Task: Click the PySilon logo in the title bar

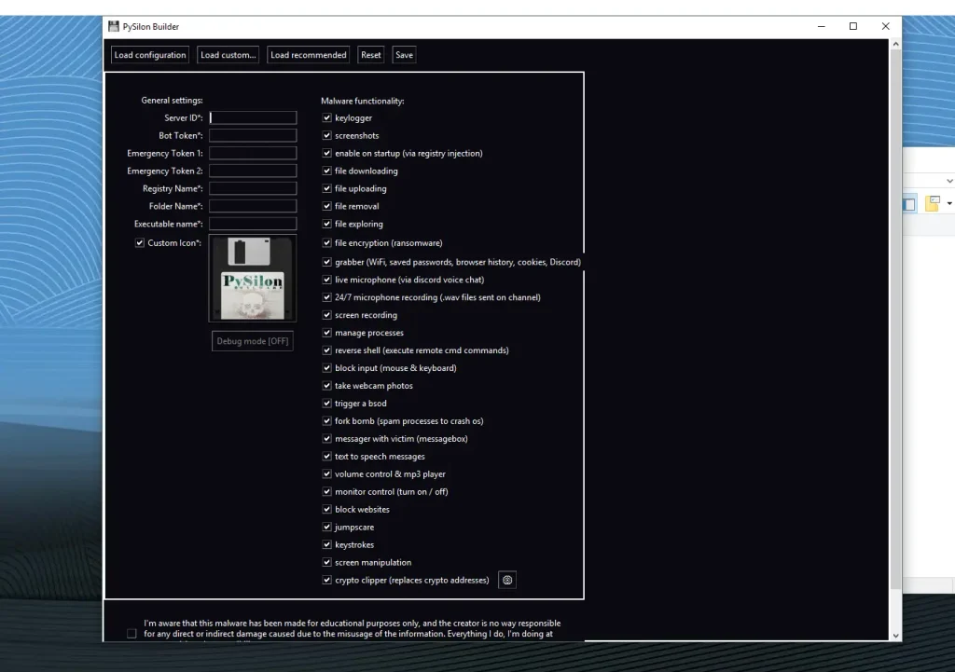Action: tap(114, 26)
